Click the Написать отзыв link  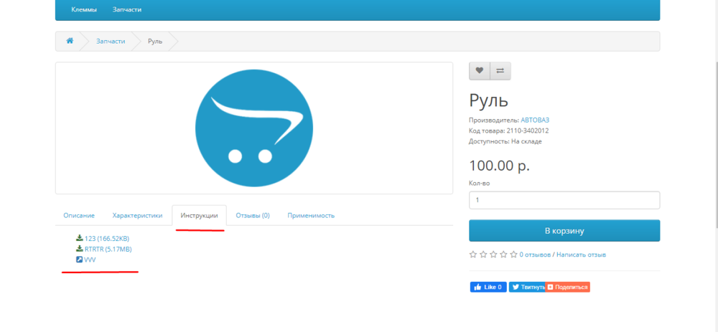(x=581, y=255)
